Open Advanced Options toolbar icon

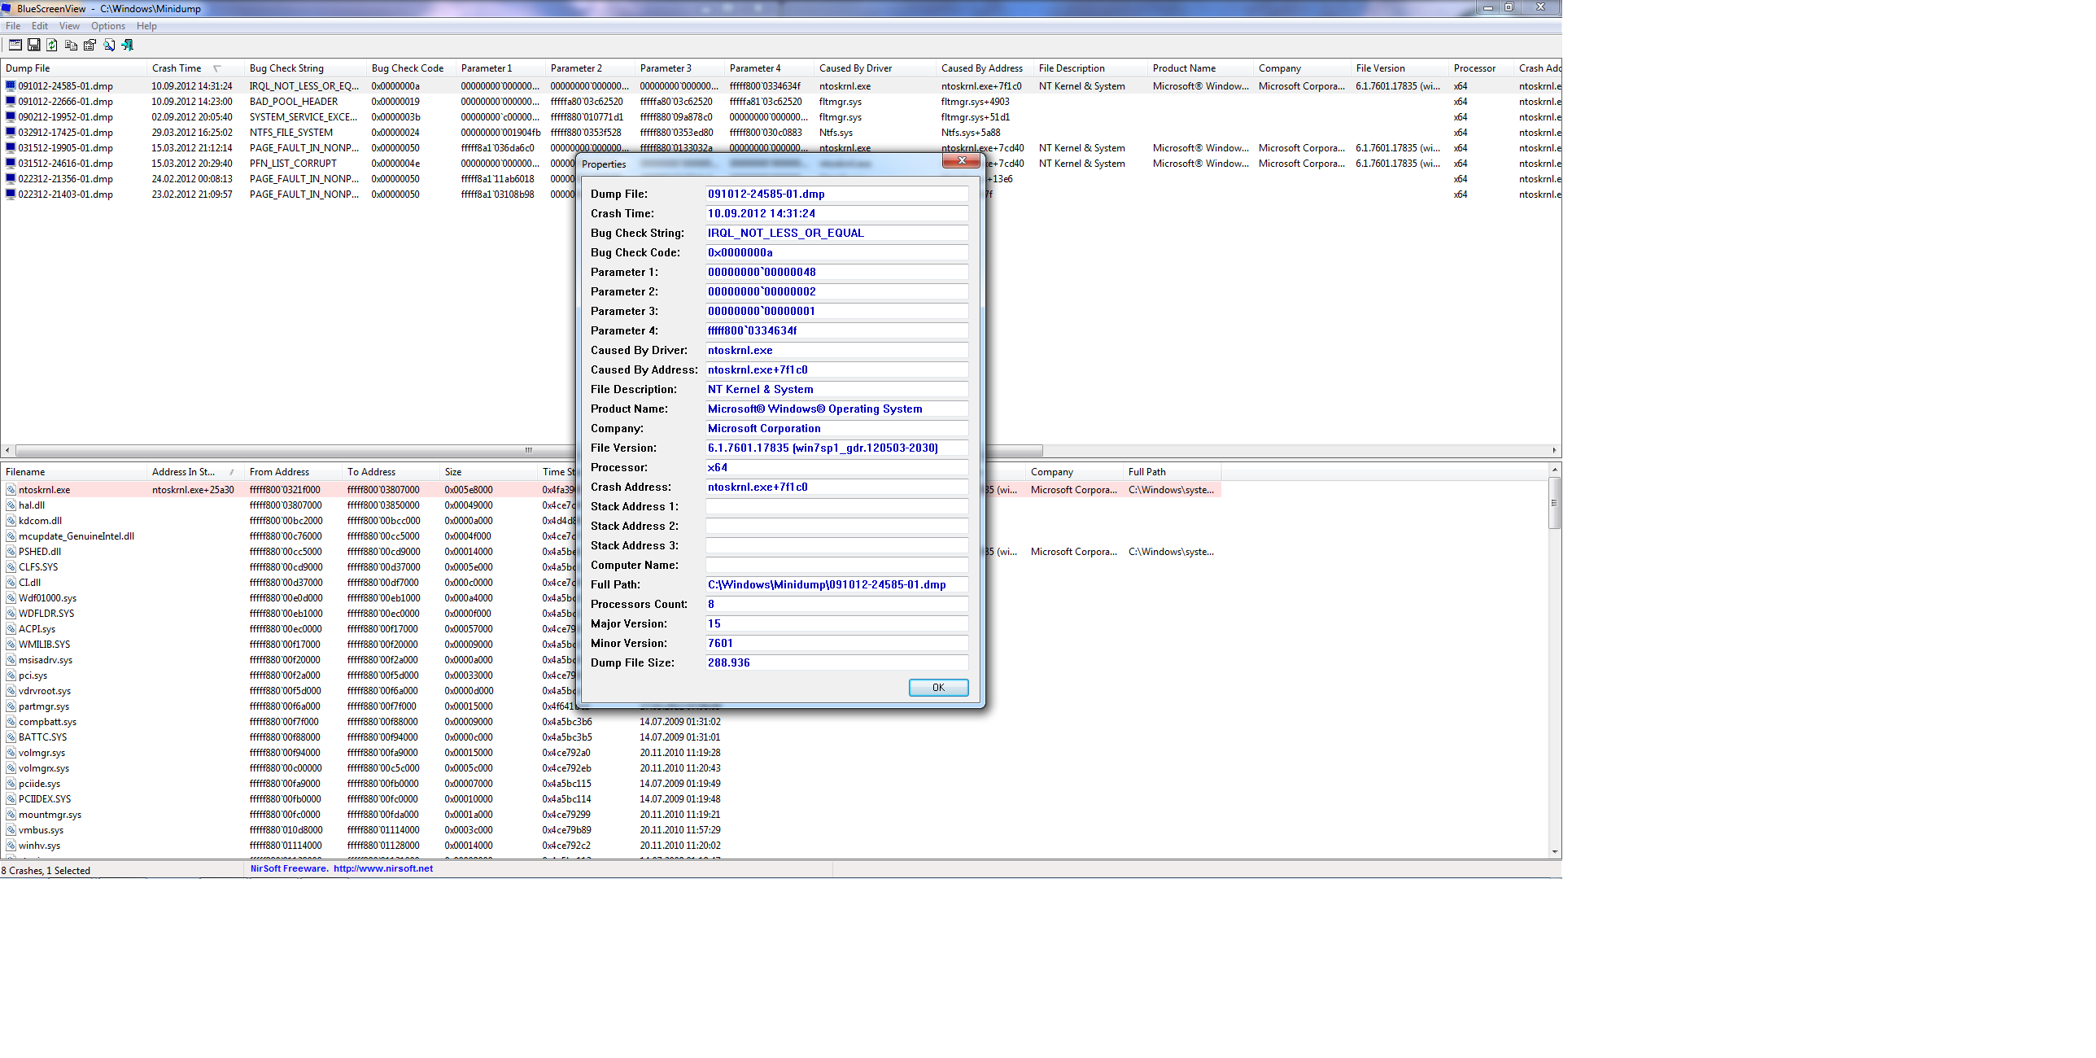point(15,46)
